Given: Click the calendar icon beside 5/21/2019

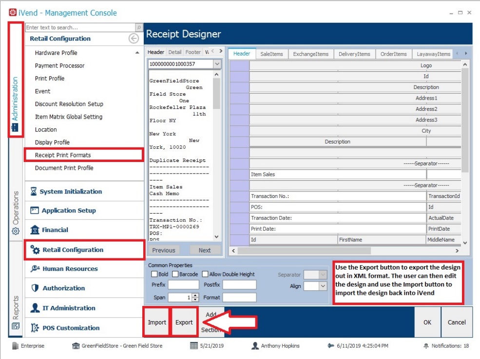Looking at the screenshot, I should [x=194, y=346].
